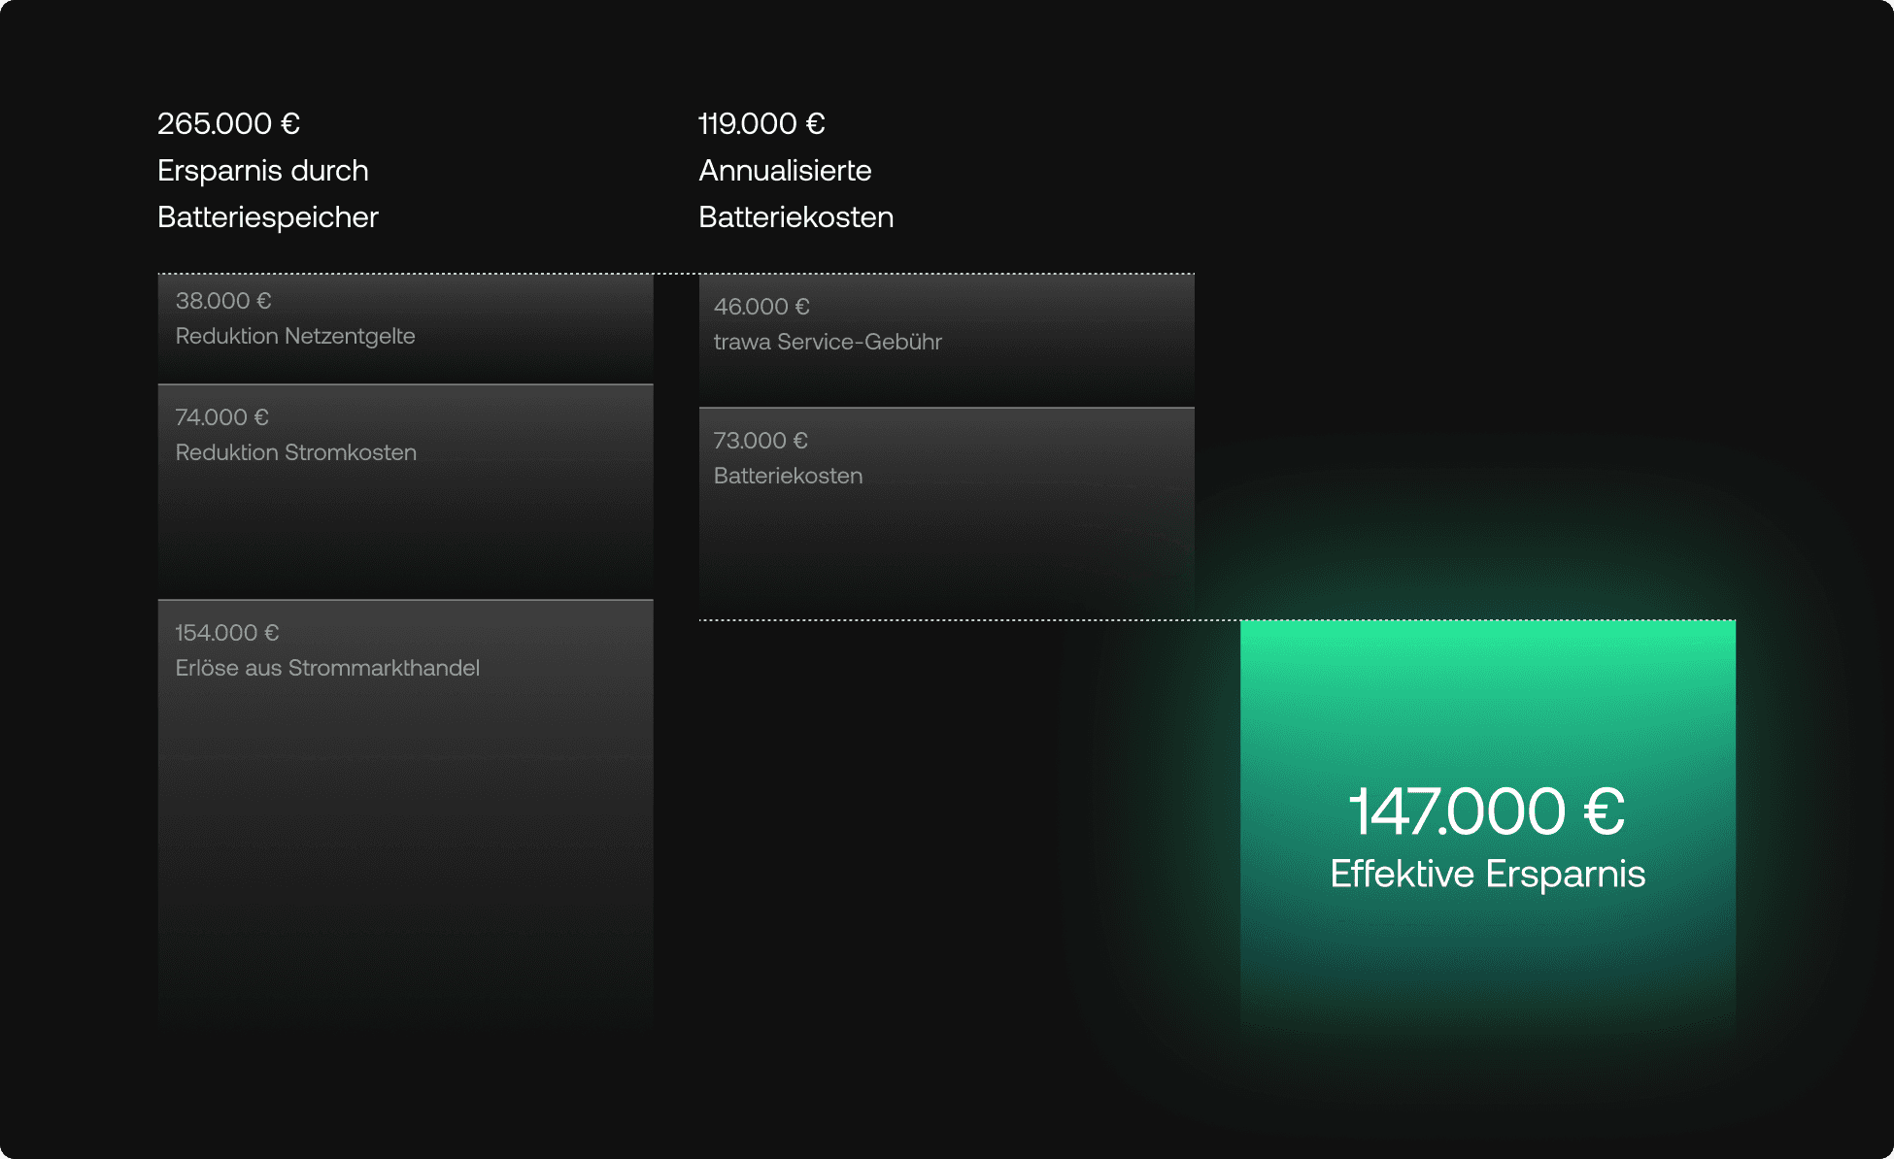Select the gray Batteriekosten label under 73.000 €
The height and width of the screenshot is (1159, 1894).
[x=788, y=476]
